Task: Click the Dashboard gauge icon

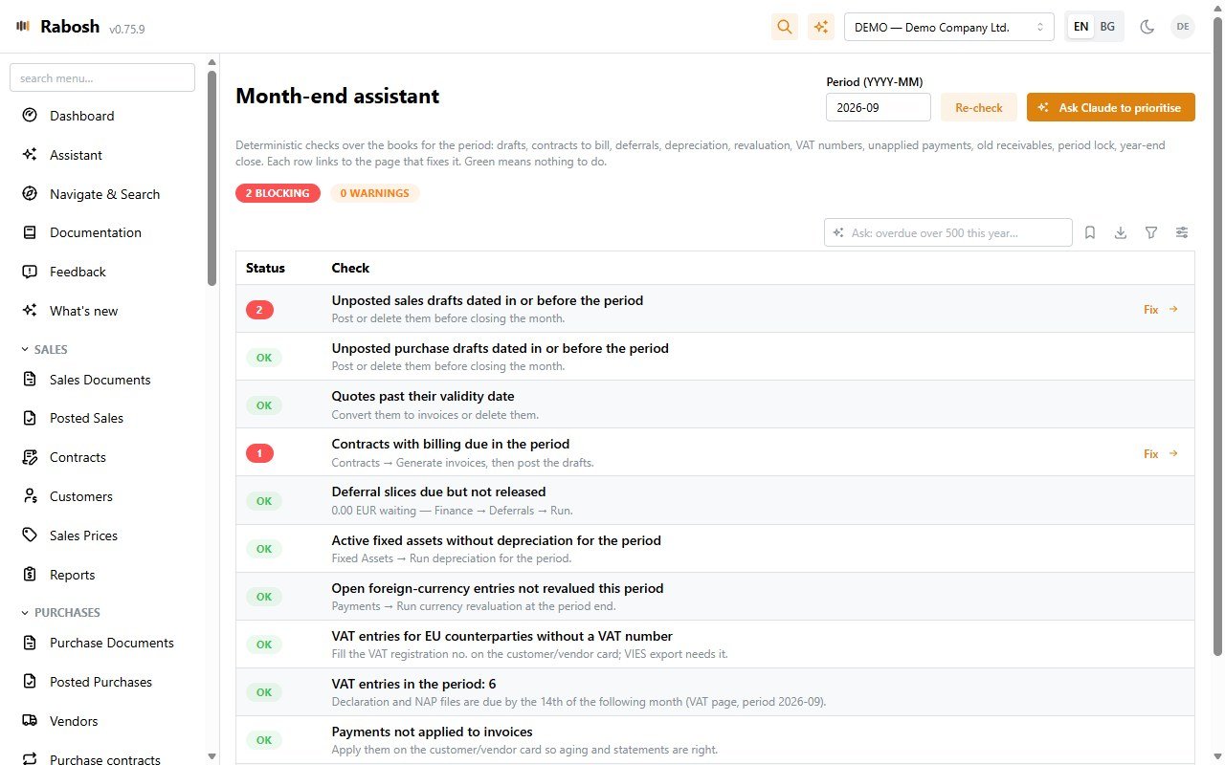Action: pos(30,116)
